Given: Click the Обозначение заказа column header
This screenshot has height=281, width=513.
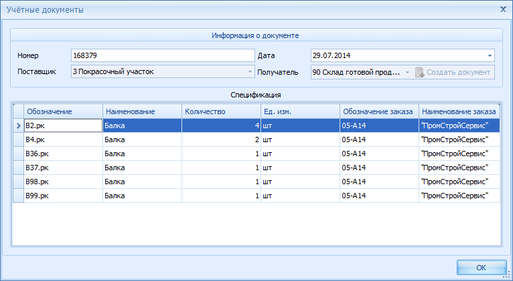Looking at the screenshot, I should click(378, 111).
